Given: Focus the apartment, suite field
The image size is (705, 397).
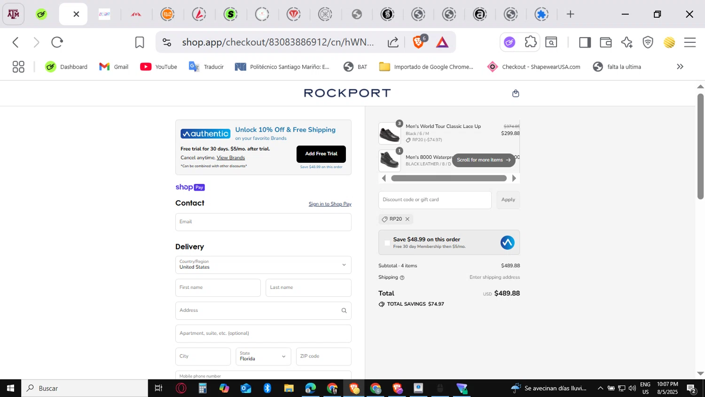Looking at the screenshot, I should [x=263, y=333].
